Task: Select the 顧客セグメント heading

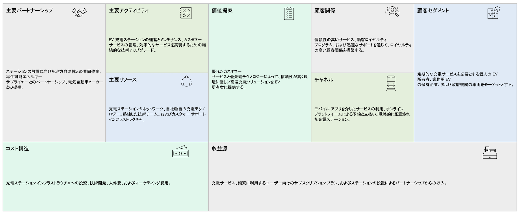Action: 433,11
